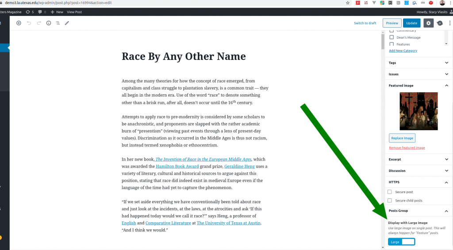Bookmark page with the star icon

pos(348,3)
